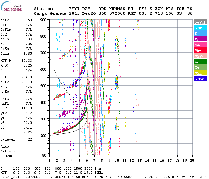Click the CGK21_2015360072000.RSF filename in footer
This screenshot has width=209, height=179.
pos(24,177)
